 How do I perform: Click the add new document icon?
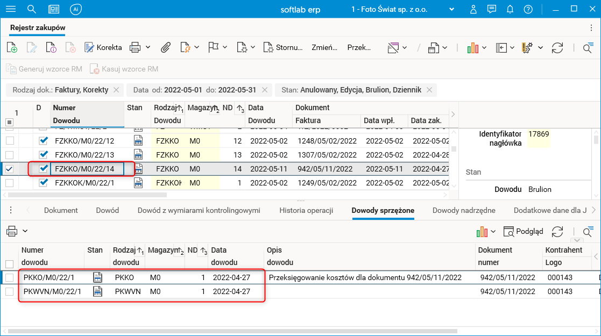(12, 47)
